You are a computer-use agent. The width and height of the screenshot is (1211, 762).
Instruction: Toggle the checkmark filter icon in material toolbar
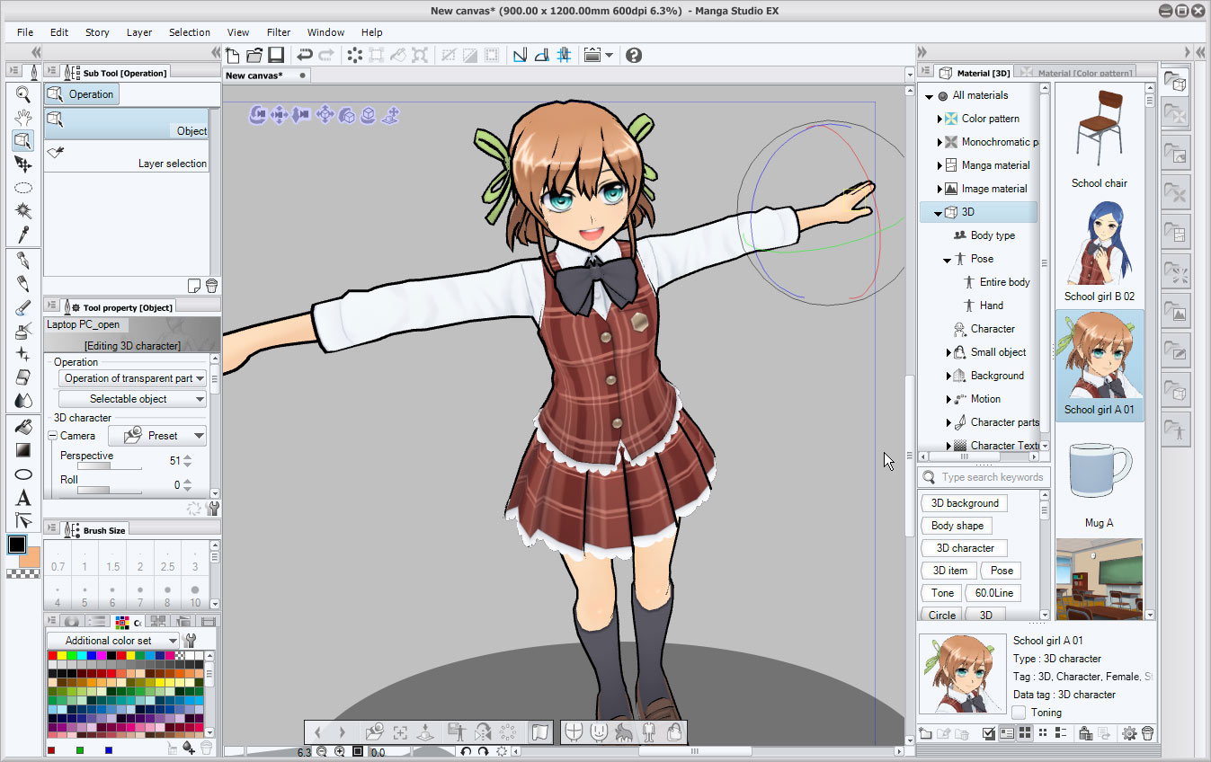[x=989, y=733]
